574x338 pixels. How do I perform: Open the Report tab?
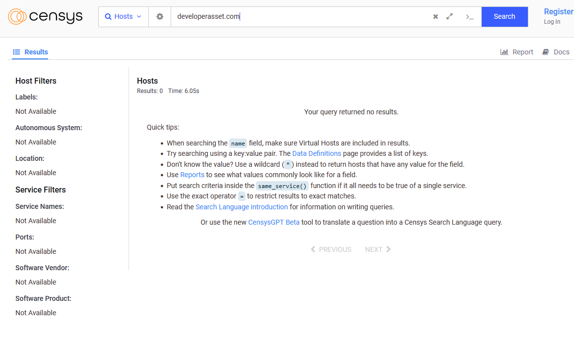tap(516, 52)
